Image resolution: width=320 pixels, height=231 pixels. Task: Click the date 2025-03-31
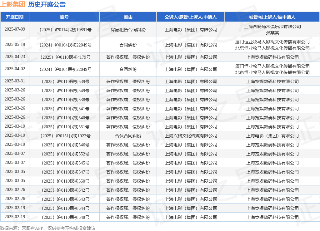tap(15, 81)
